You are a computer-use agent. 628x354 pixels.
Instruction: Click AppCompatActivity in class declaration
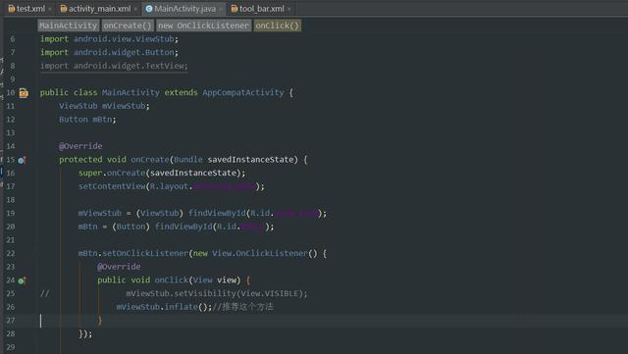243,93
